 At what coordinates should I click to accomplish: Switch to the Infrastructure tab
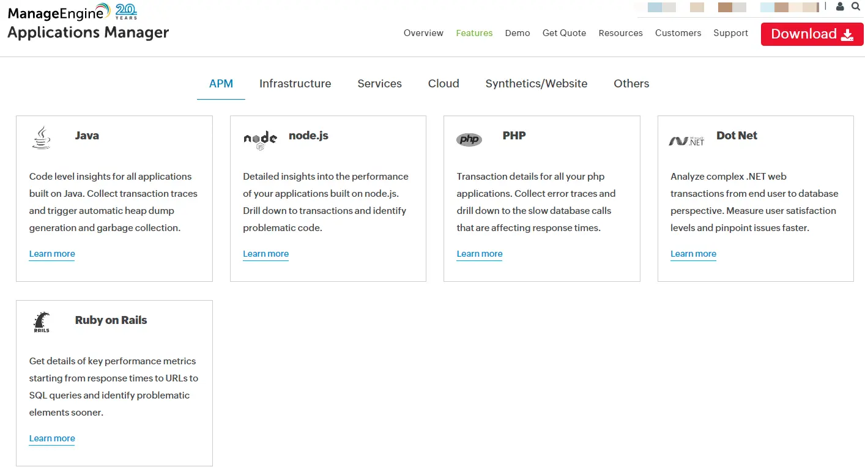(295, 84)
